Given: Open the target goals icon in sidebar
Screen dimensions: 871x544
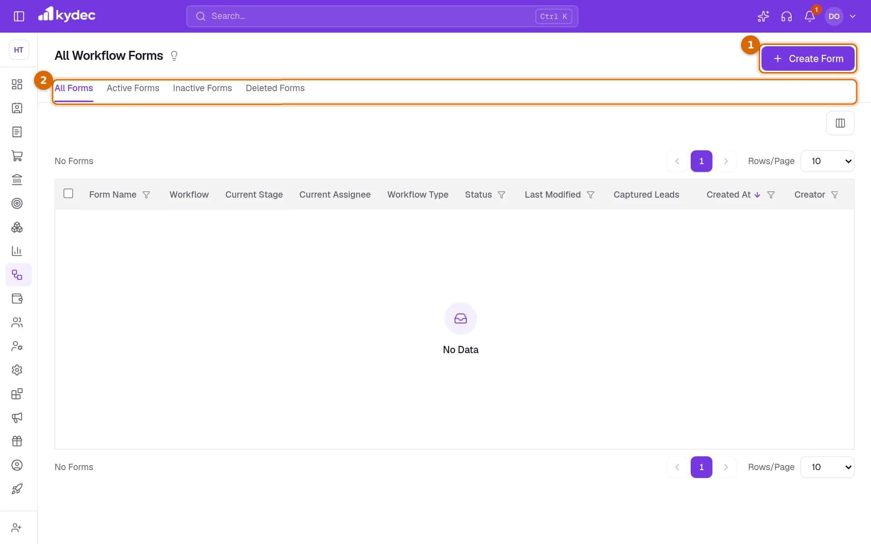Looking at the screenshot, I should pos(17,203).
